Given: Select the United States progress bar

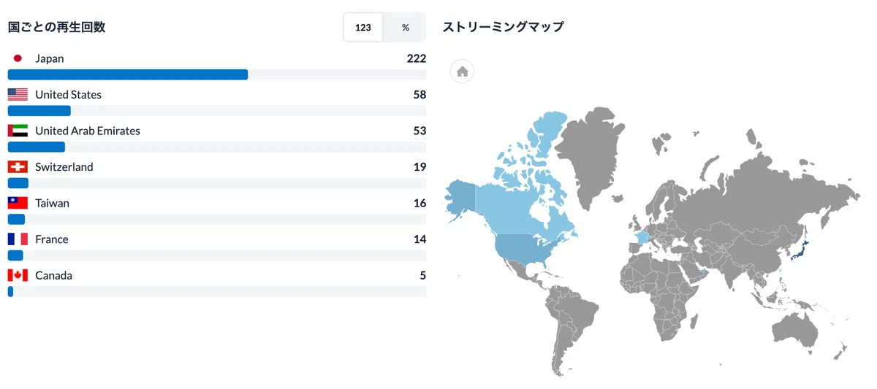Looking at the screenshot, I should [217, 111].
